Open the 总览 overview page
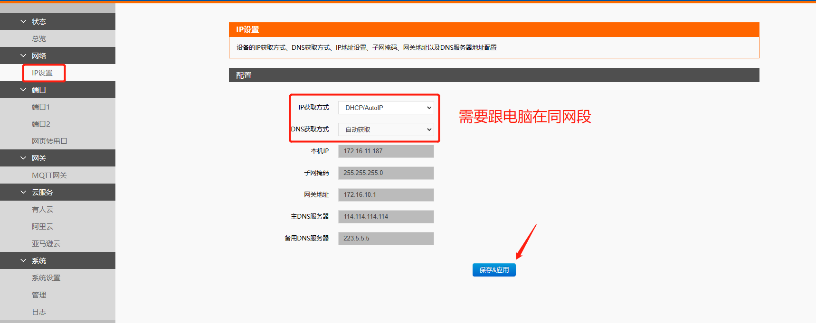Viewport: 816px width, 323px height. tap(39, 39)
